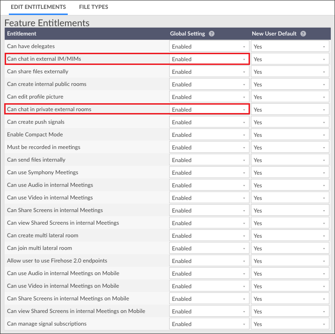Open Global Setting for Firehose 2.0 endpoints
The width and height of the screenshot is (335, 334).
pos(209,261)
